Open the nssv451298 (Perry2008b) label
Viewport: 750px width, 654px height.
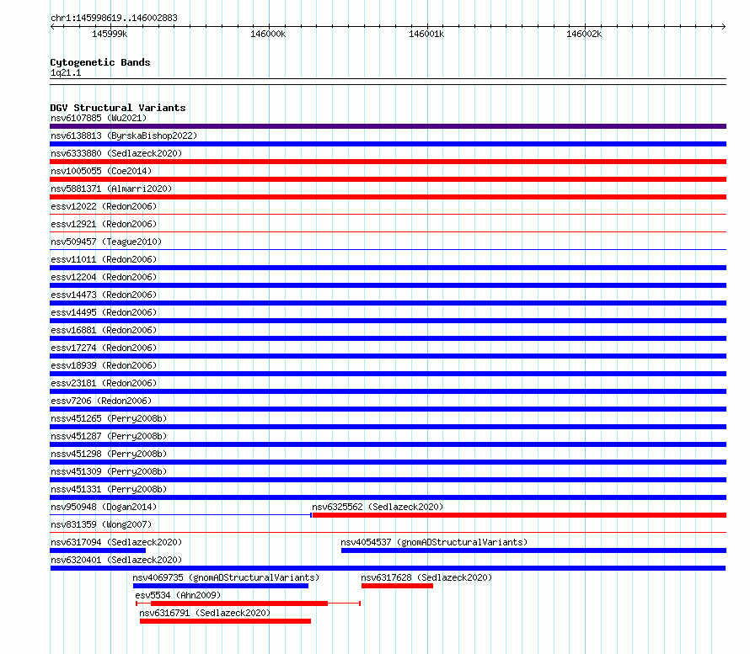[109, 454]
